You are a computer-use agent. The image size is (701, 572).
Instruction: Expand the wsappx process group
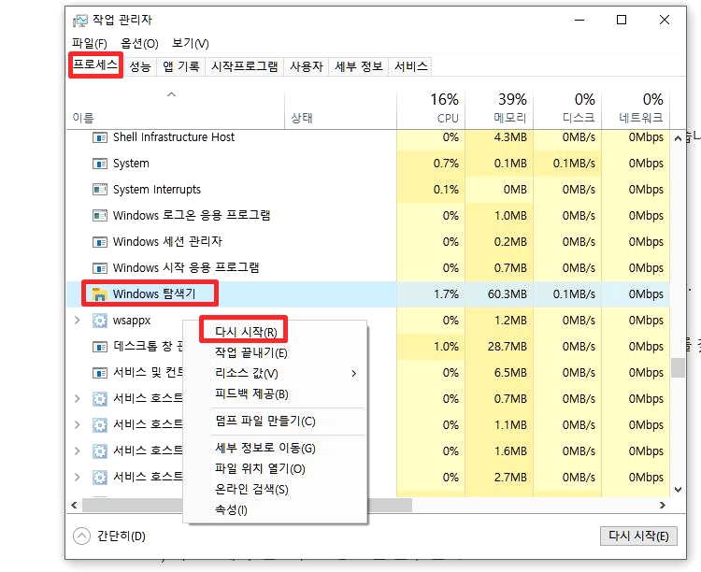point(77,321)
